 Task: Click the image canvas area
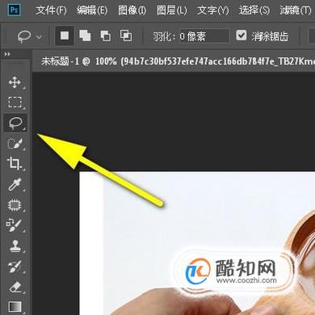click(197, 243)
